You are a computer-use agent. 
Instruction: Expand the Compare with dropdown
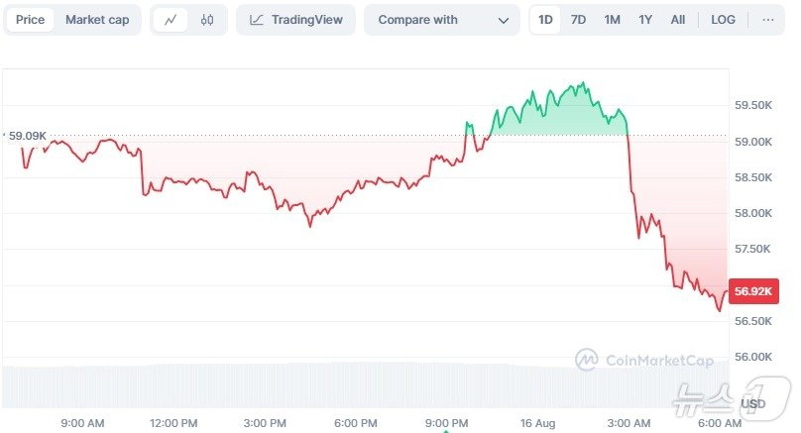(x=441, y=20)
